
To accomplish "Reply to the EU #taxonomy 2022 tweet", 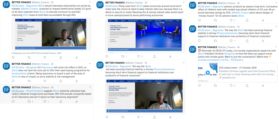I will (x=13, y=81).
